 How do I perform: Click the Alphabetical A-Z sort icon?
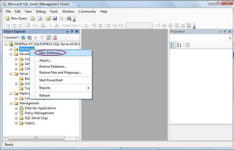pos(179,45)
